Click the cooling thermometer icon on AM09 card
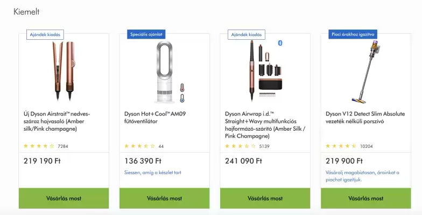Image resolution: width=422 pixels, height=215 pixels. pyautogui.click(x=182, y=98)
